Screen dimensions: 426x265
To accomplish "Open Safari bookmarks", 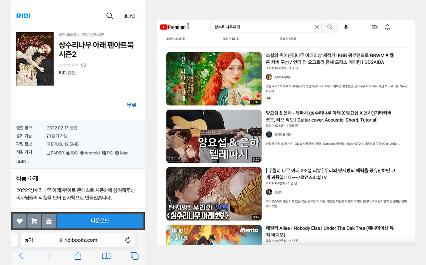I will click(x=106, y=256).
